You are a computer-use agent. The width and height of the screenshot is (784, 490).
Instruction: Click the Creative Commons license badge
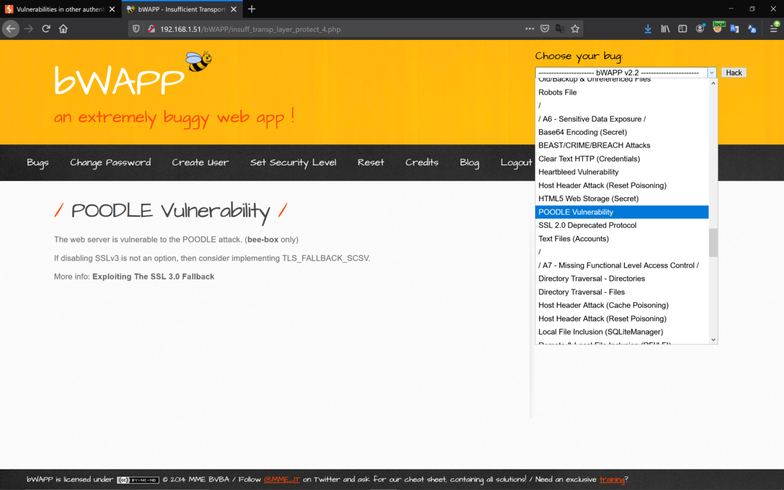[138, 480]
